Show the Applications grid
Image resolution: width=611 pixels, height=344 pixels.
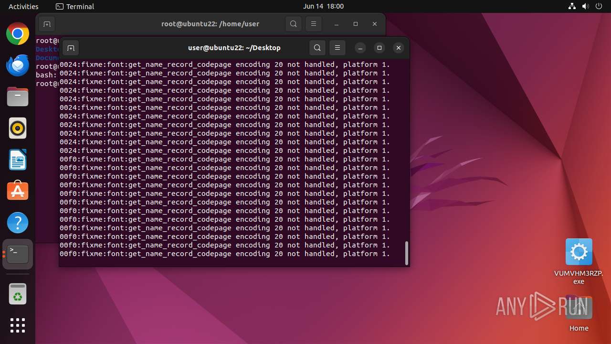(18, 325)
